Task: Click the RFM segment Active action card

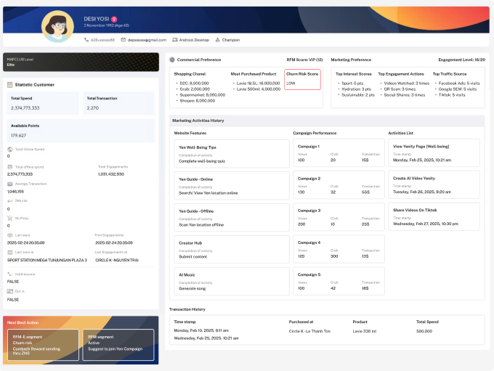Action: (x=119, y=344)
